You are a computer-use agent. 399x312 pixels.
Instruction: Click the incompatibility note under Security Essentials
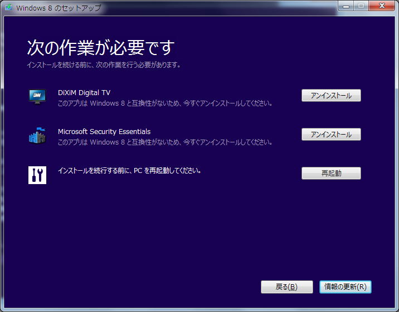click(x=166, y=142)
